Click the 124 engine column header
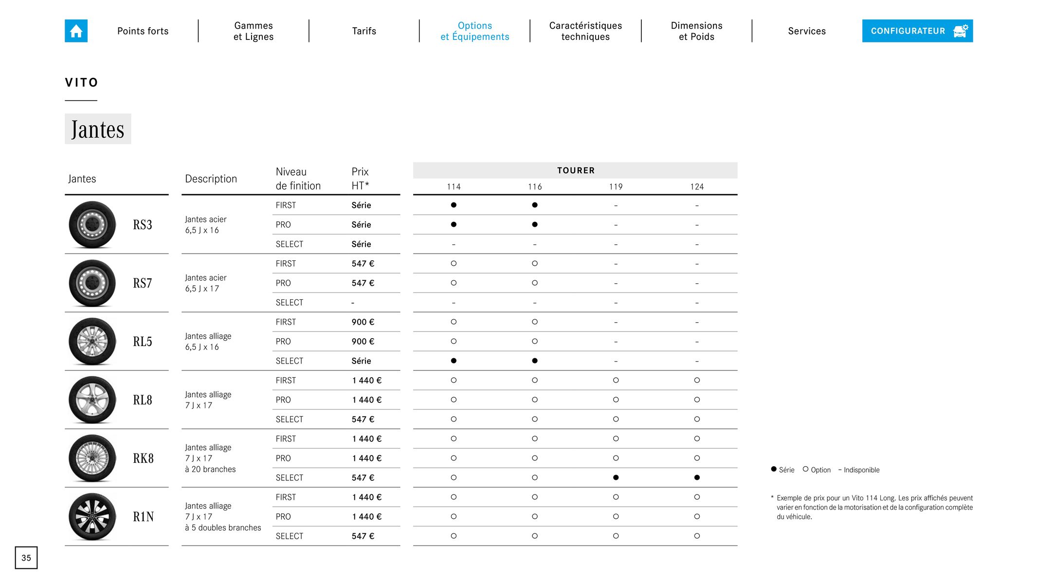Viewport: 1038px width, 584px height. (x=697, y=187)
